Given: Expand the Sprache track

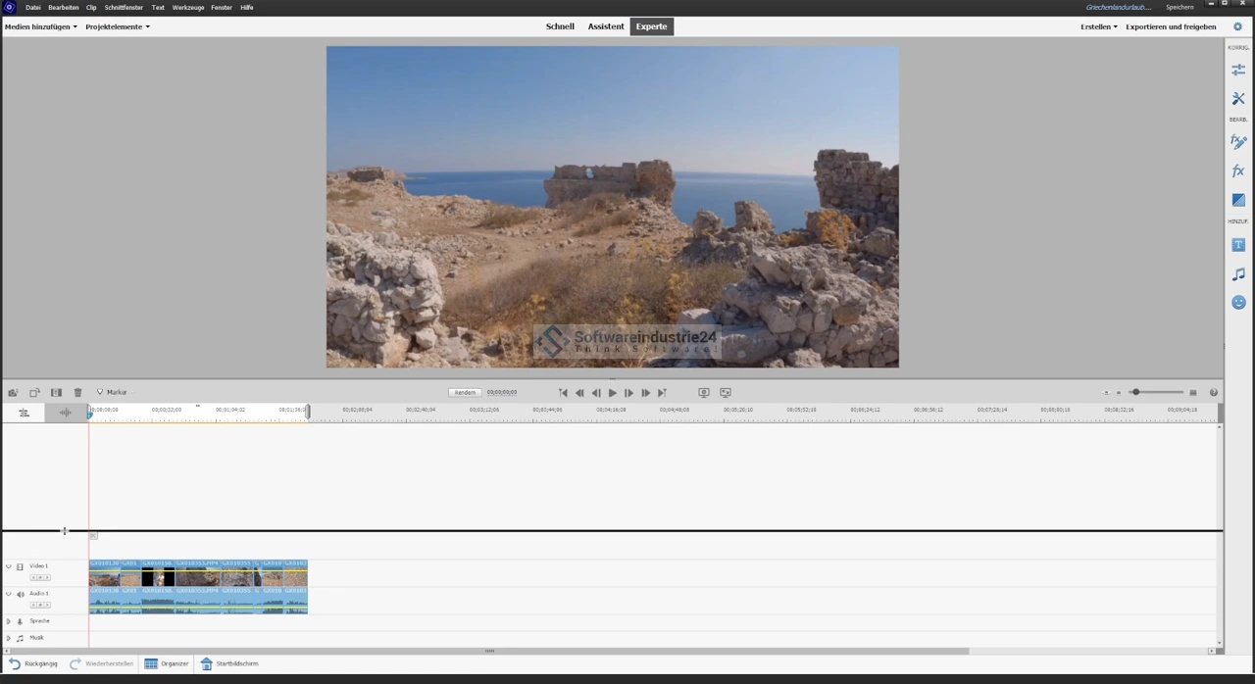Looking at the screenshot, I should click(x=9, y=621).
